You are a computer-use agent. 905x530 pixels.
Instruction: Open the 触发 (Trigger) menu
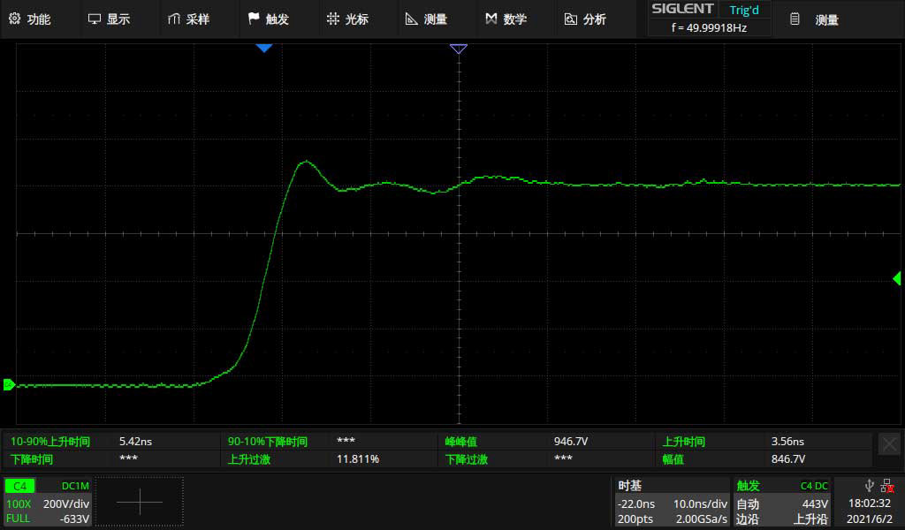269,19
